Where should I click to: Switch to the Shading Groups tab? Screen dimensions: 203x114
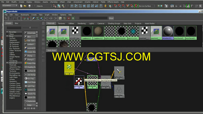coord(114,23)
